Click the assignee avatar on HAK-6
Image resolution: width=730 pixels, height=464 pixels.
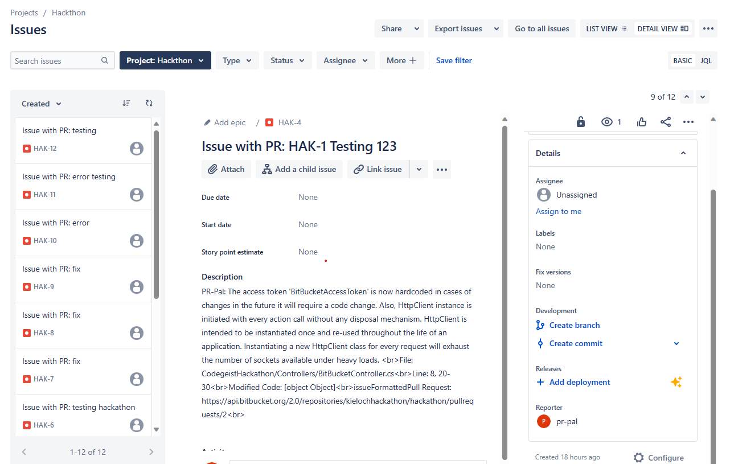137,425
